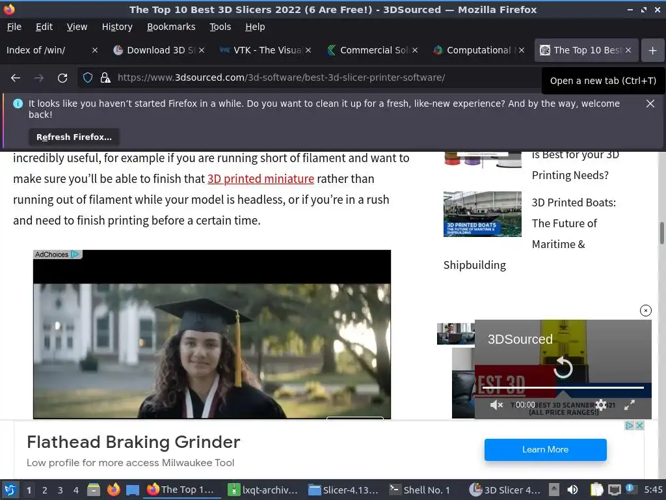Close the Commercial Solutions tab

click(415, 50)
